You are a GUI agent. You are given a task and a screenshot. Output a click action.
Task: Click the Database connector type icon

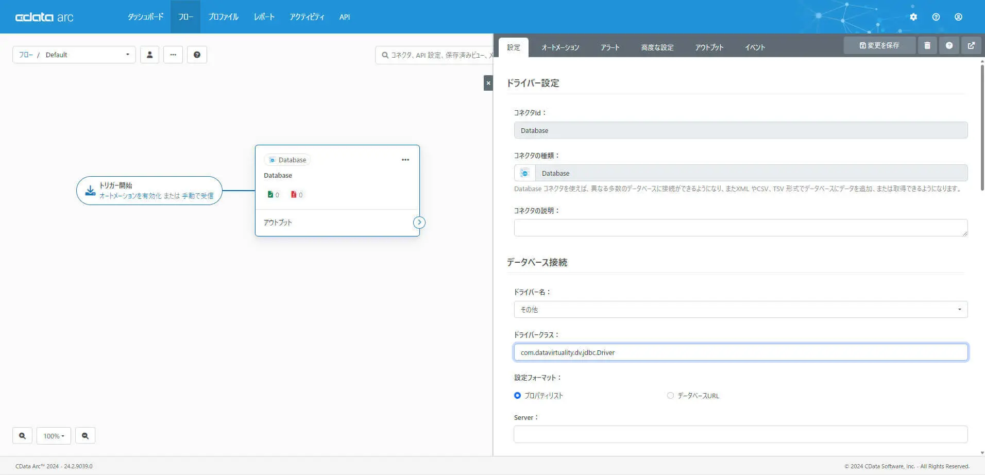click(x=524, y=173)
